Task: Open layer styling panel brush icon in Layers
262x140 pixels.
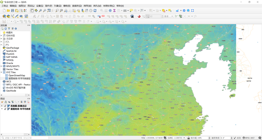Action: pos(2,102)
